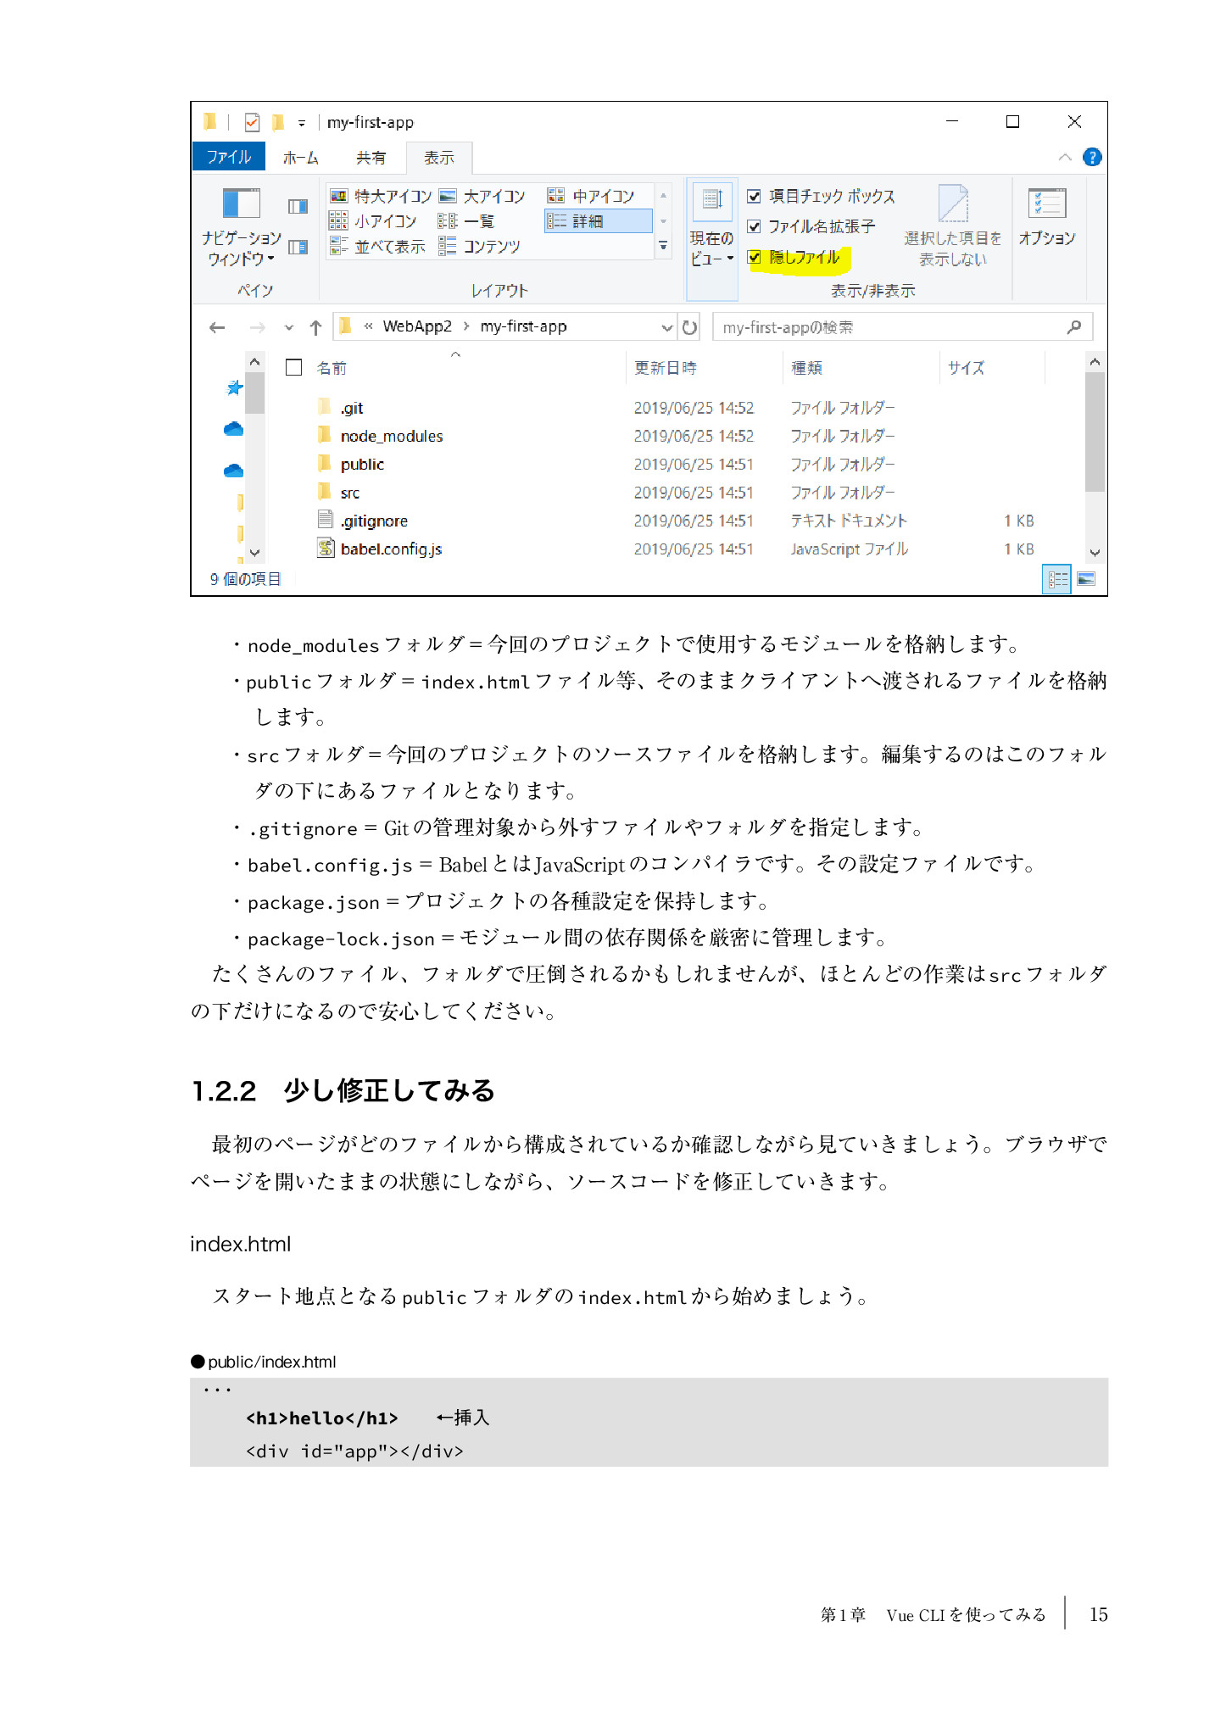Switch to details view status bar icon
The height and width of the screenshot is (1716, 1215).
tap(1056, 579)
